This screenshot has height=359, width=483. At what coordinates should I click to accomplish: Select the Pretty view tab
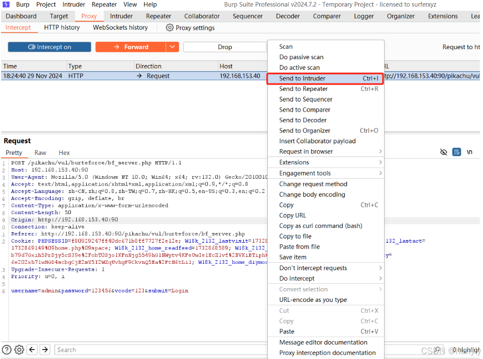[x=14, y=153]
